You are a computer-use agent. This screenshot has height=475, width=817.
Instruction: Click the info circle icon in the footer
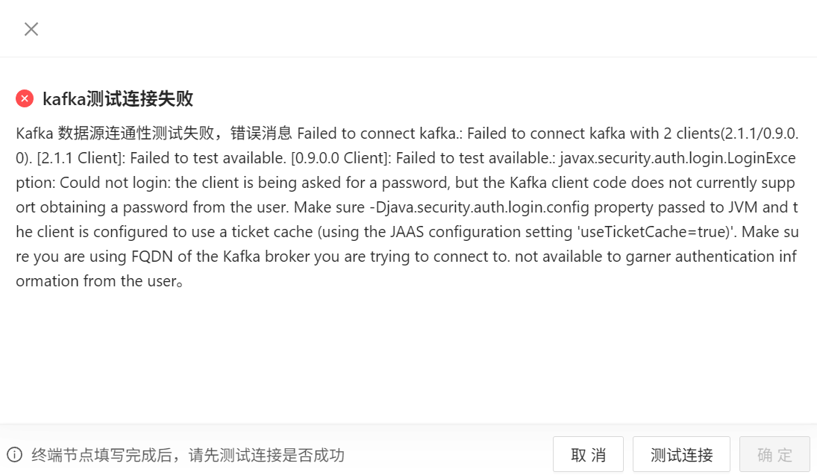click(15, 455)
